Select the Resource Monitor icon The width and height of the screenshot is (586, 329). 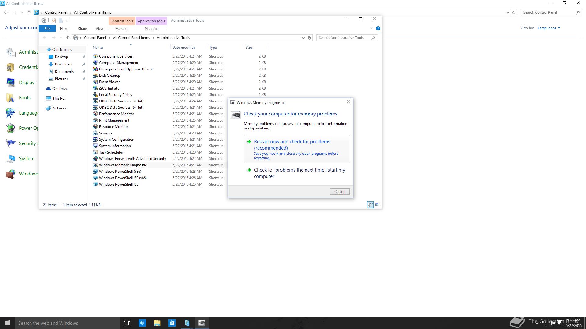click(95, 127)
